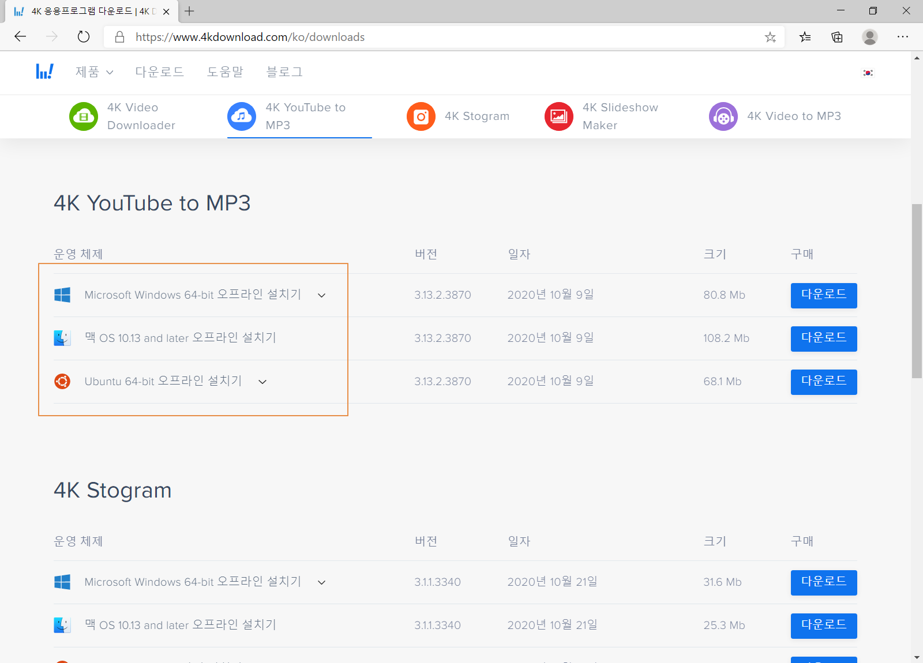Open the Collections icon in toolbar
Image resolution: width=923 pixels, height=663 pixels.
[837, 37]
